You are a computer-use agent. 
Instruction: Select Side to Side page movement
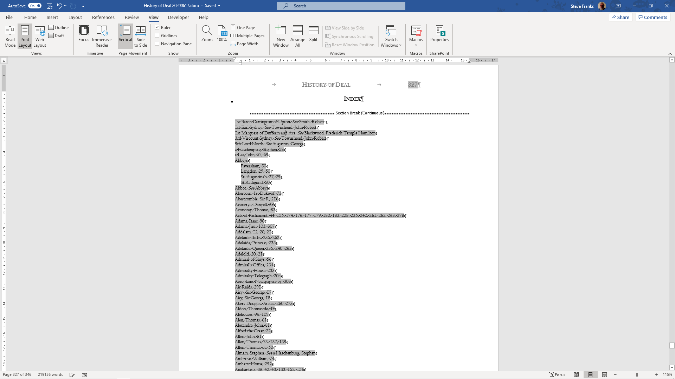pyautogui.click(x=140, y=36)
